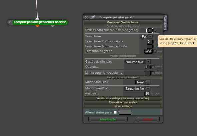Expand More settings section

[x=123, y=106]
